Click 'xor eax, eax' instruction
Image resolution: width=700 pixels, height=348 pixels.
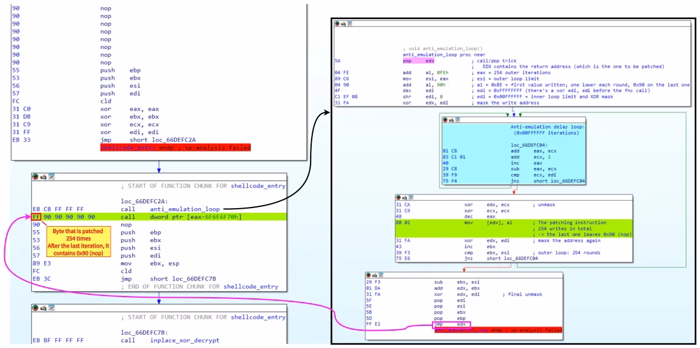tap(130, 109)
